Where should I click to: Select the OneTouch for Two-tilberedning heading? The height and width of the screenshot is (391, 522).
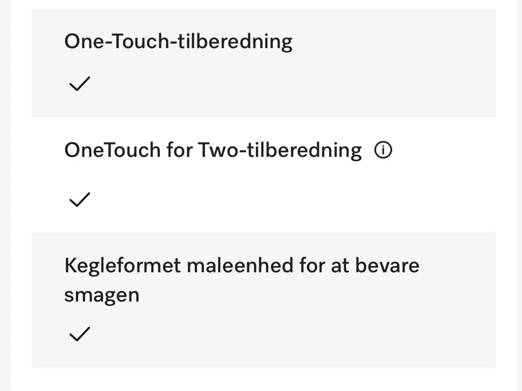(213, 150)
